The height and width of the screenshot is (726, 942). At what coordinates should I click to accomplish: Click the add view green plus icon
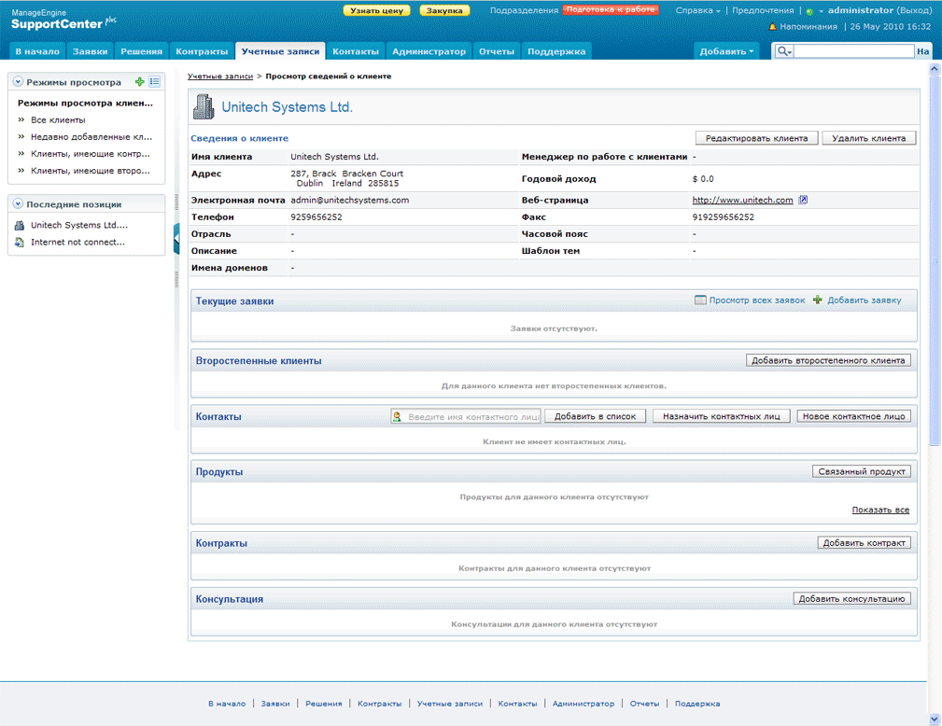[140, 82]
